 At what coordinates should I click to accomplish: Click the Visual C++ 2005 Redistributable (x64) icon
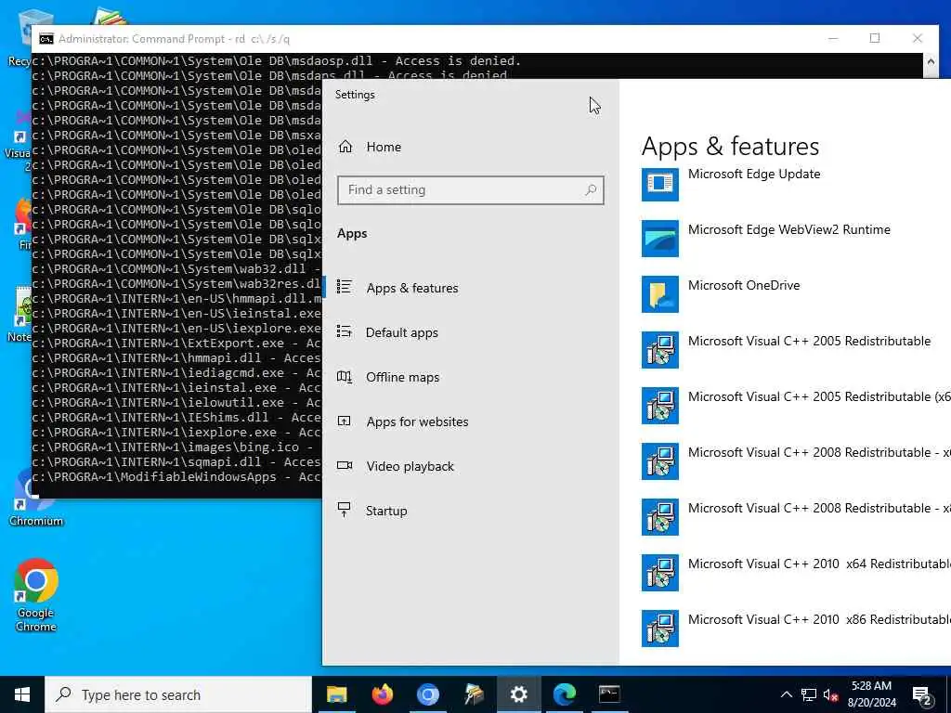pos(660,407)
